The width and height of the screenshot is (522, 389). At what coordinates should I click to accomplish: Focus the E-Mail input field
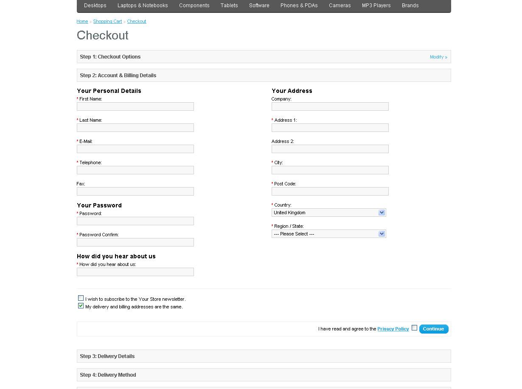pyautogui.click(x=135, y=149)
